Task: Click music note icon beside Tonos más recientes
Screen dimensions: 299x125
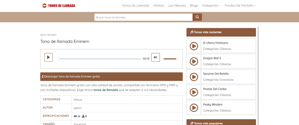Action: point(192,32)
